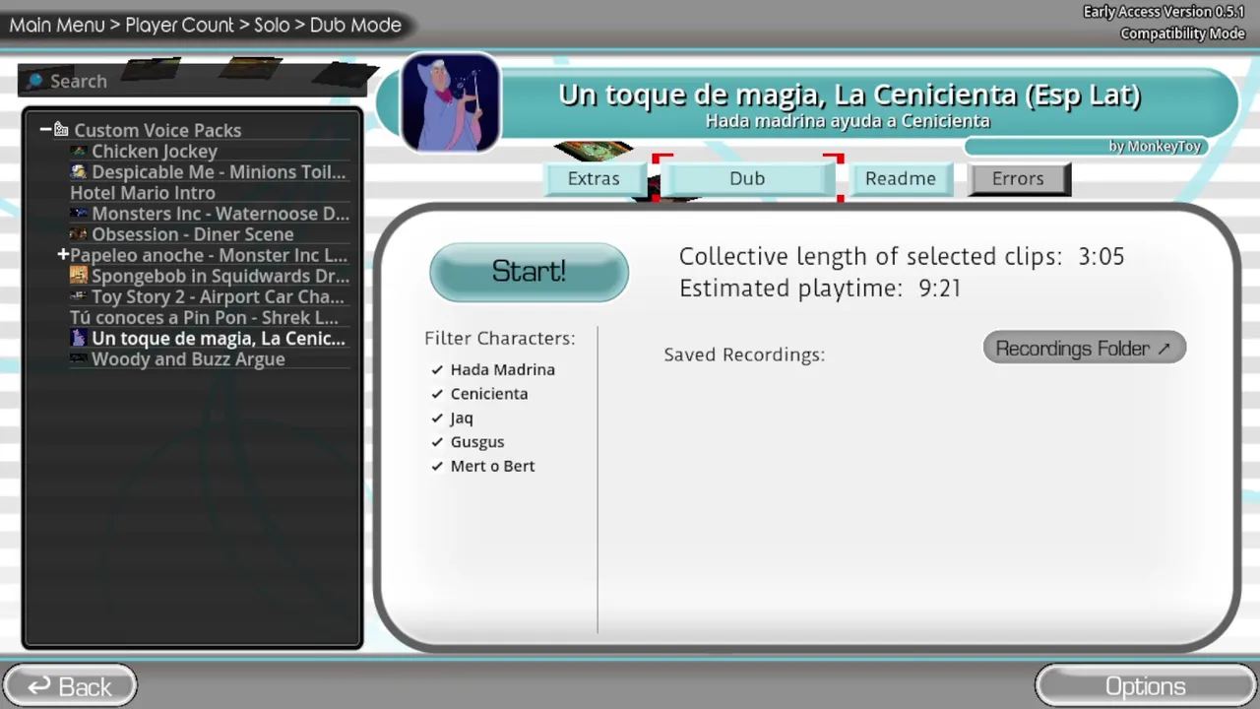
Task: Go Back to the previous menu
Action: (x=69, y=686)
